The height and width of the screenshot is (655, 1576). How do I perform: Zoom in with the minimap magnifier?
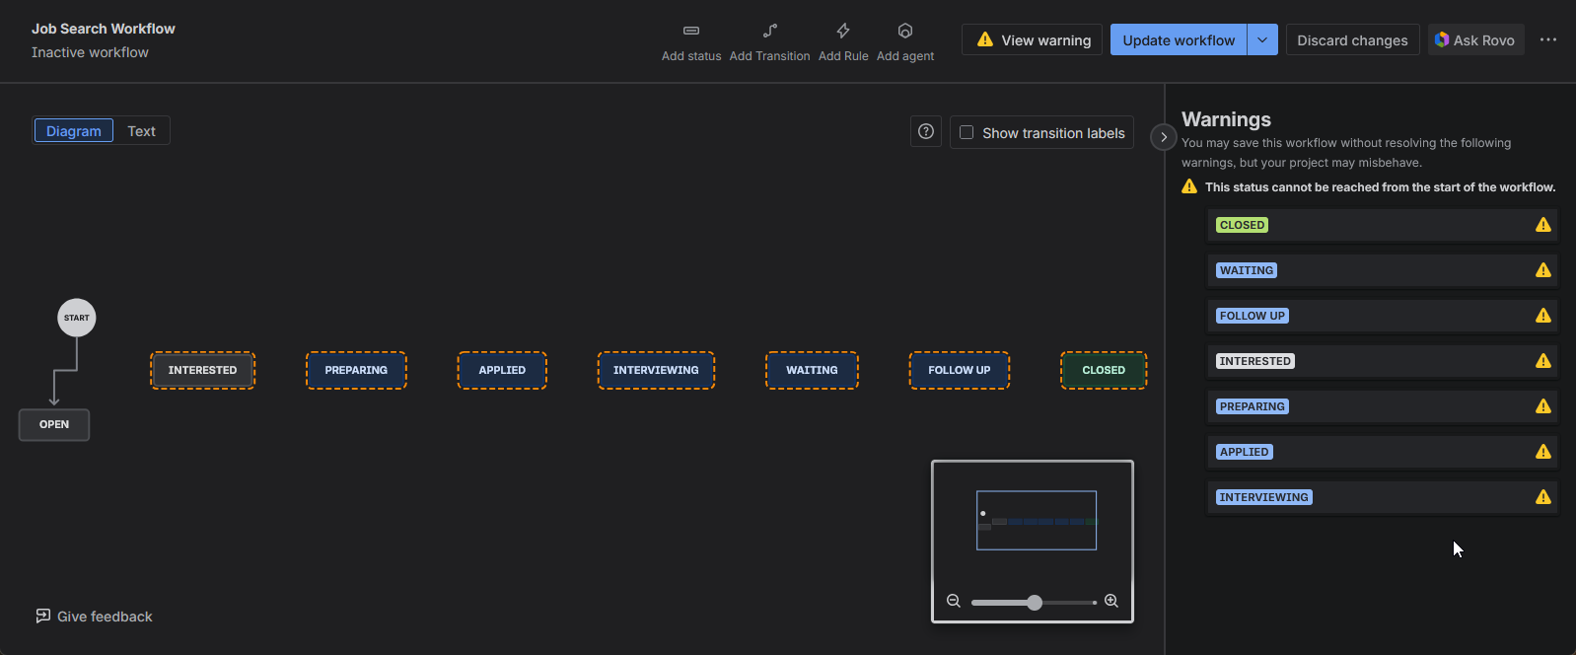(x=1111, y=601)
